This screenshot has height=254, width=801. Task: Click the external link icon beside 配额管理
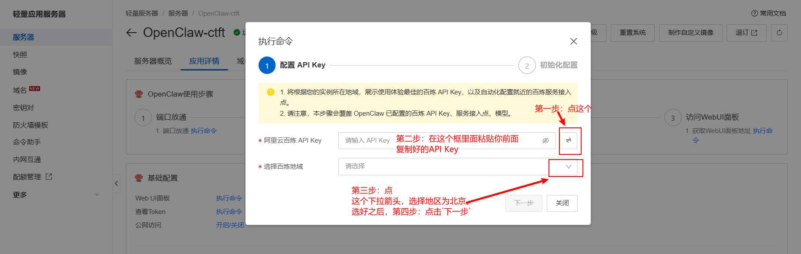tap(49, 177)
